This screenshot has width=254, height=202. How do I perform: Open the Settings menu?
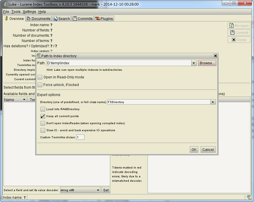(x=29, y=12)
